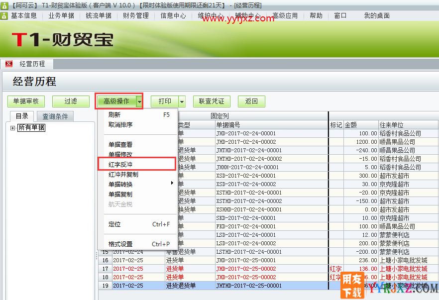Click the green icon beside 基本信息 menu
Screen dimensions: 439x300
coord(4,16)
